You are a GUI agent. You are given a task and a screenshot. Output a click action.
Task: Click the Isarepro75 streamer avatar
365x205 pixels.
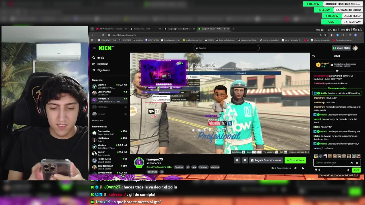pos(139,163)
